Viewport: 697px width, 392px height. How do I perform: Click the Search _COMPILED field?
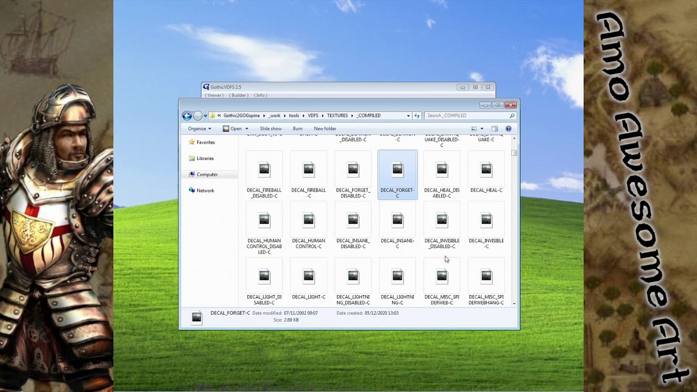[470, 115]
